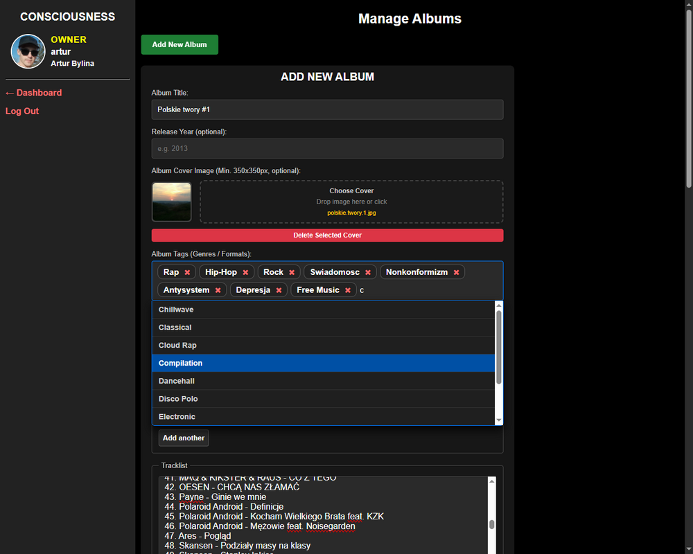
Task: Remove the Rock tag
Action: point(292,272)
